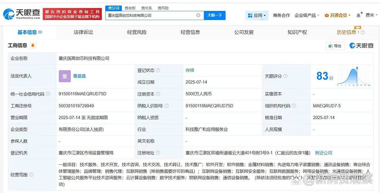The height and width of the screenshot is (193, 380).
Task: Click the VIP crown icon beside 开通会员
Action: tap(327, 15)
